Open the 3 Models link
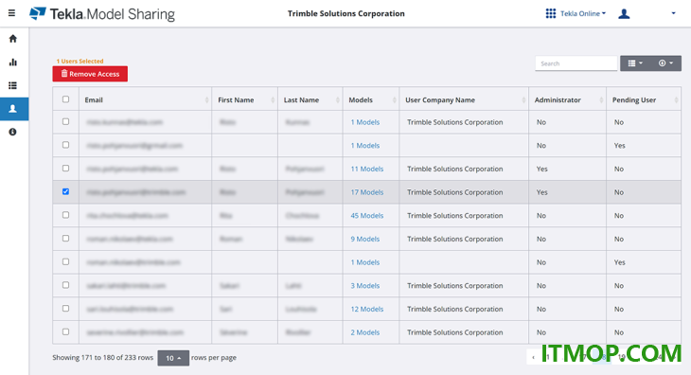The height and width of the screenshot is (375, 691). pyautogui.click(x=364, y=286)
